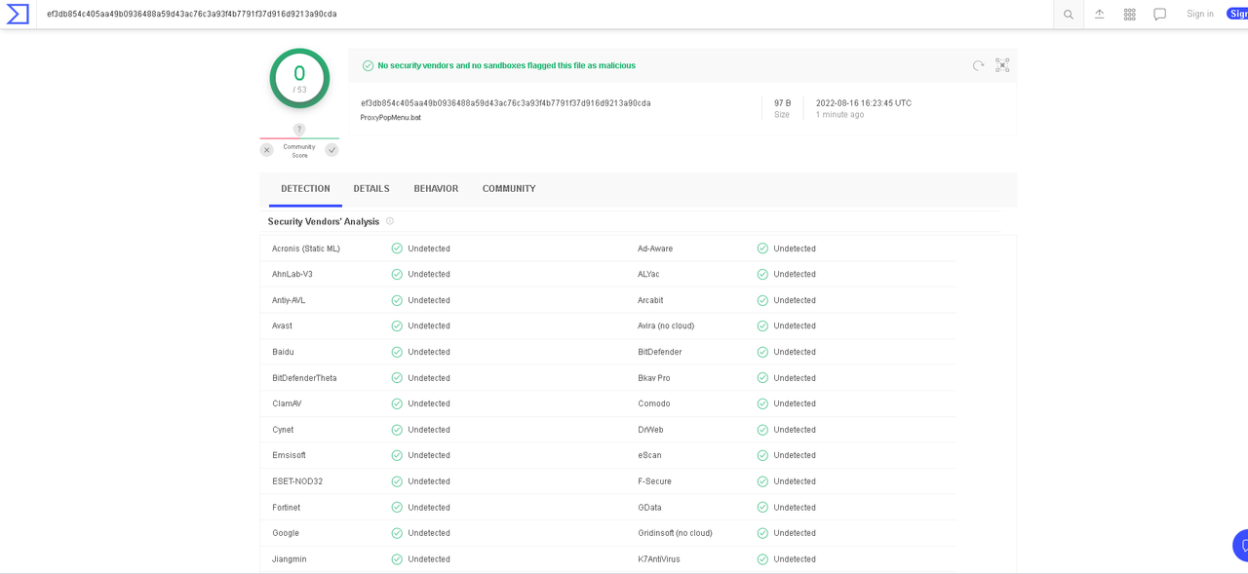Image resolution: width=1248 pixels, height=574 pixels.
Task: Click the file hash in summary card
Action: [506, 103]
